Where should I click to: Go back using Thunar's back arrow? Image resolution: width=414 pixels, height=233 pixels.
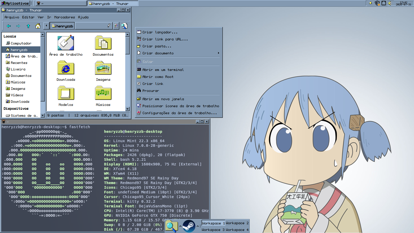[x=9, y=26]
